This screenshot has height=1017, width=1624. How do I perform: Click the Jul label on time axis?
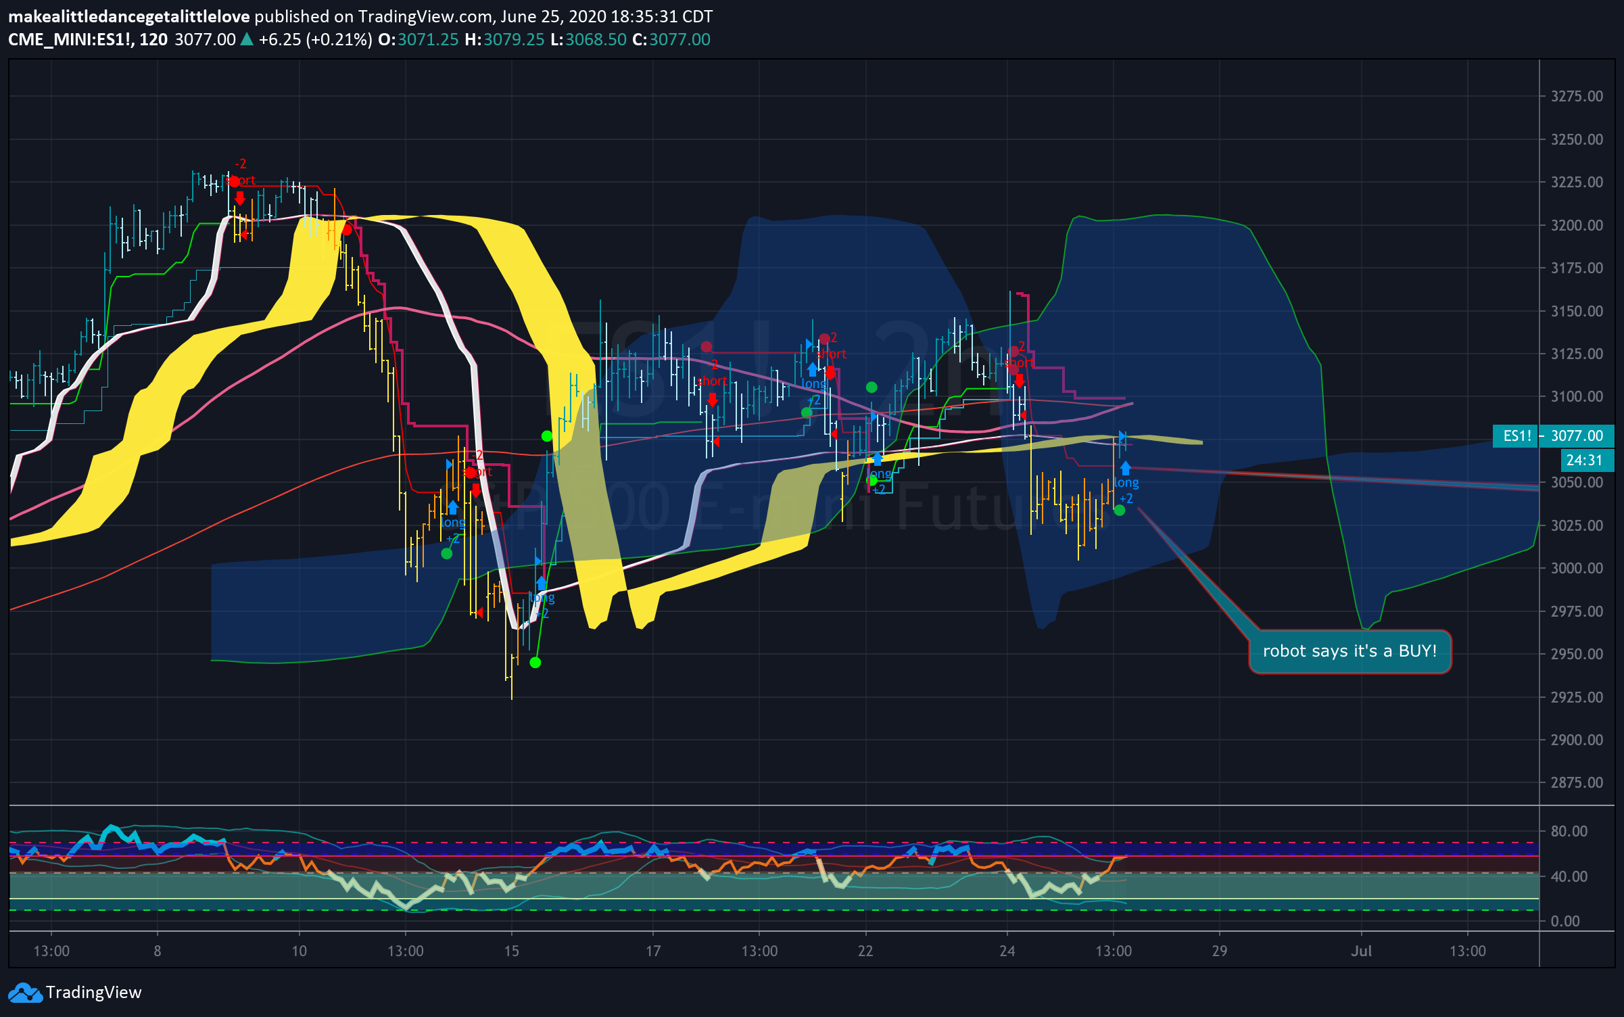point(1361,951)
